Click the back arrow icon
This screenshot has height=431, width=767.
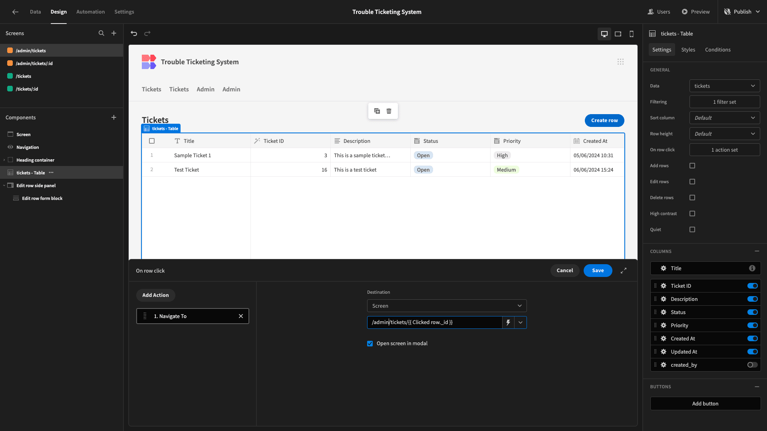coord(15,12)
